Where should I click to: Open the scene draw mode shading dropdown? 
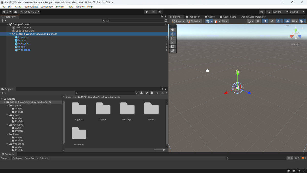(x=250, y=21)
